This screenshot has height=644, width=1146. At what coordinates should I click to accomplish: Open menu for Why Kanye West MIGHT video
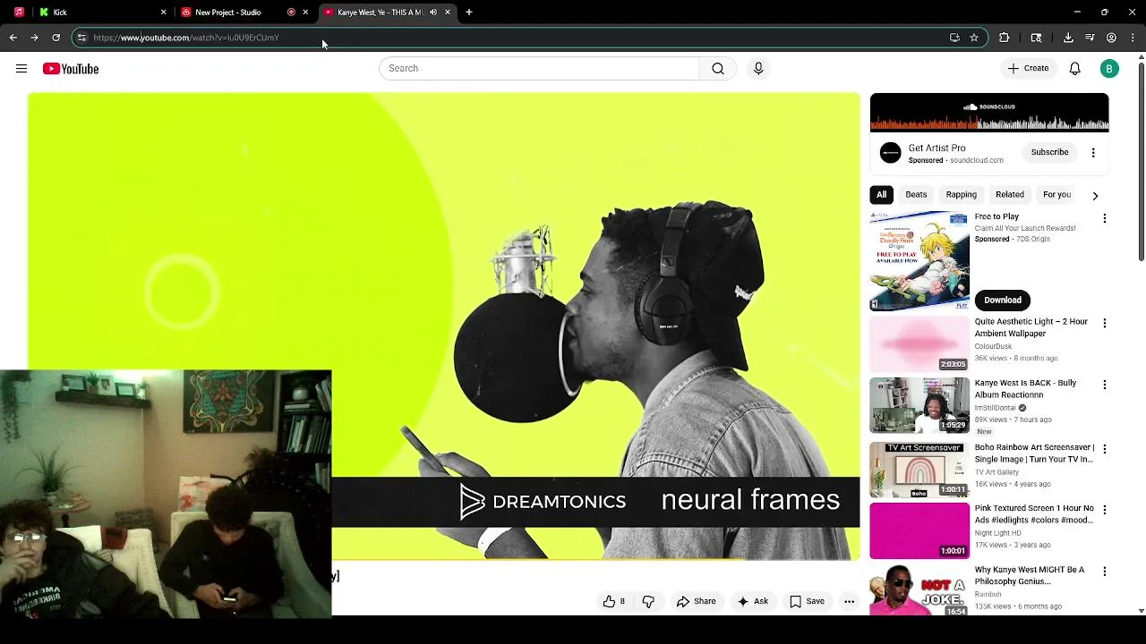pos(1104,572)
